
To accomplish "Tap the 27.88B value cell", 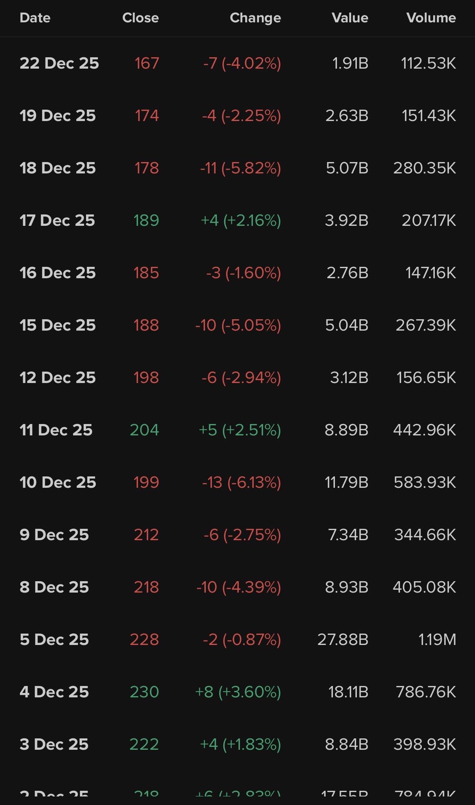I will click(343, 640).
